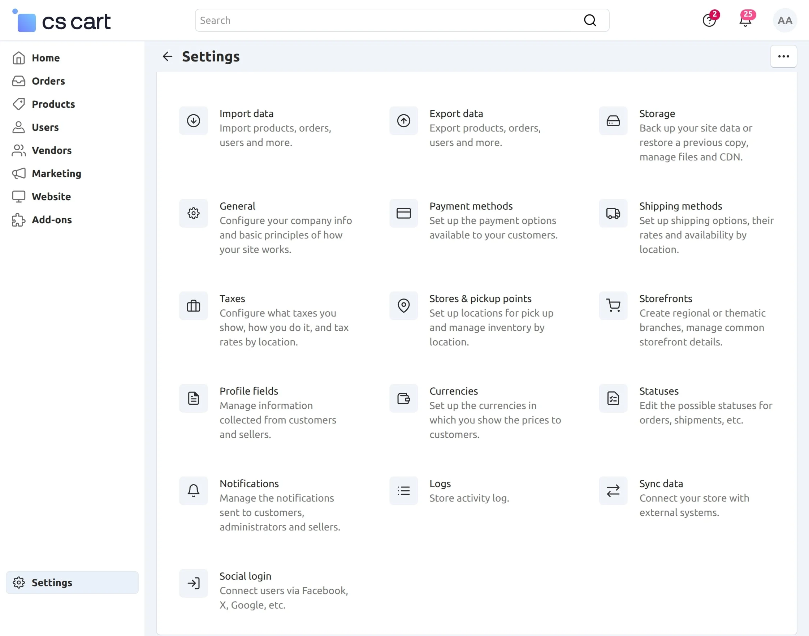The image size is (809, 636).
Task: Open the Profile fields settings link
Action: pos(248,391)
